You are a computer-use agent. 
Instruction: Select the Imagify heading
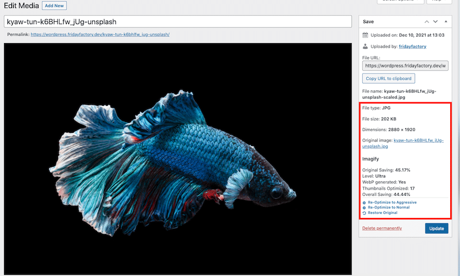pos(370,159)
